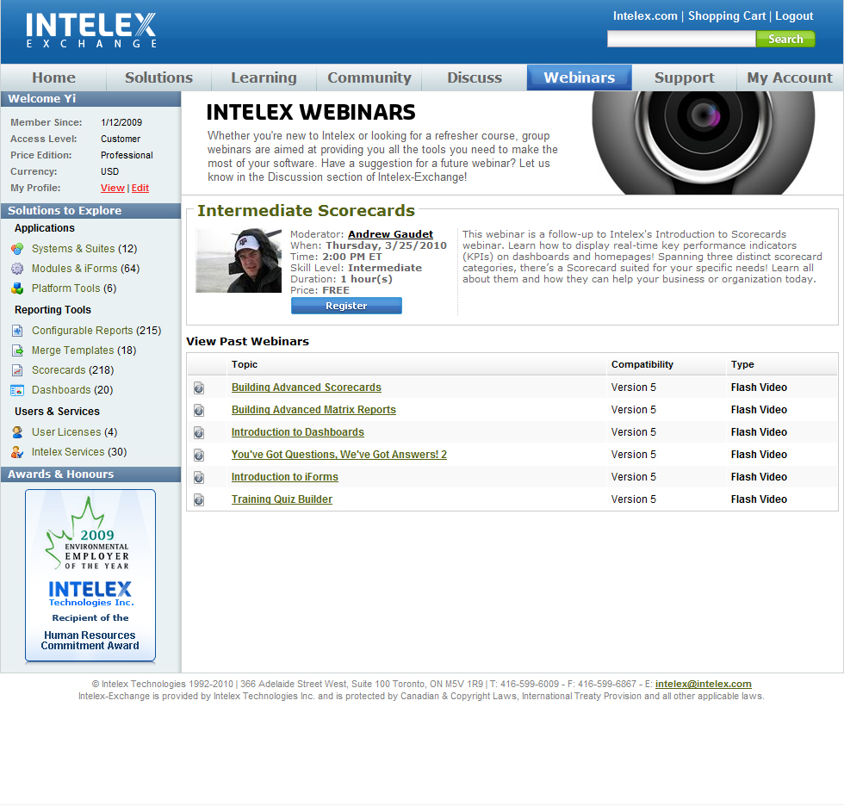The height and width of the screenshot is (806, 844).
Task: Open the Solutions tab
Action: point(158,77)
